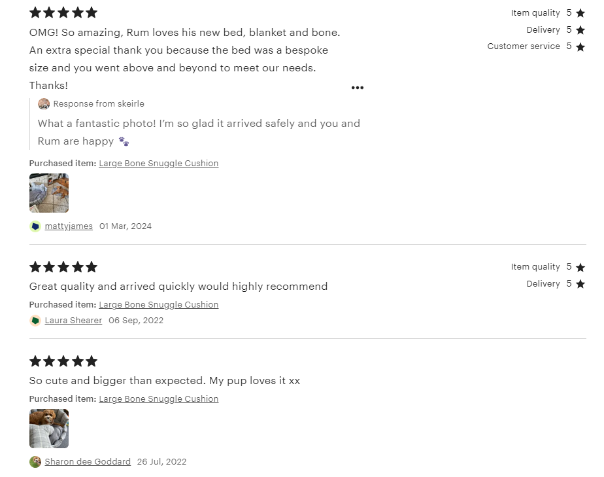Open mattyjames reviewer profile link

pos(69,226)
